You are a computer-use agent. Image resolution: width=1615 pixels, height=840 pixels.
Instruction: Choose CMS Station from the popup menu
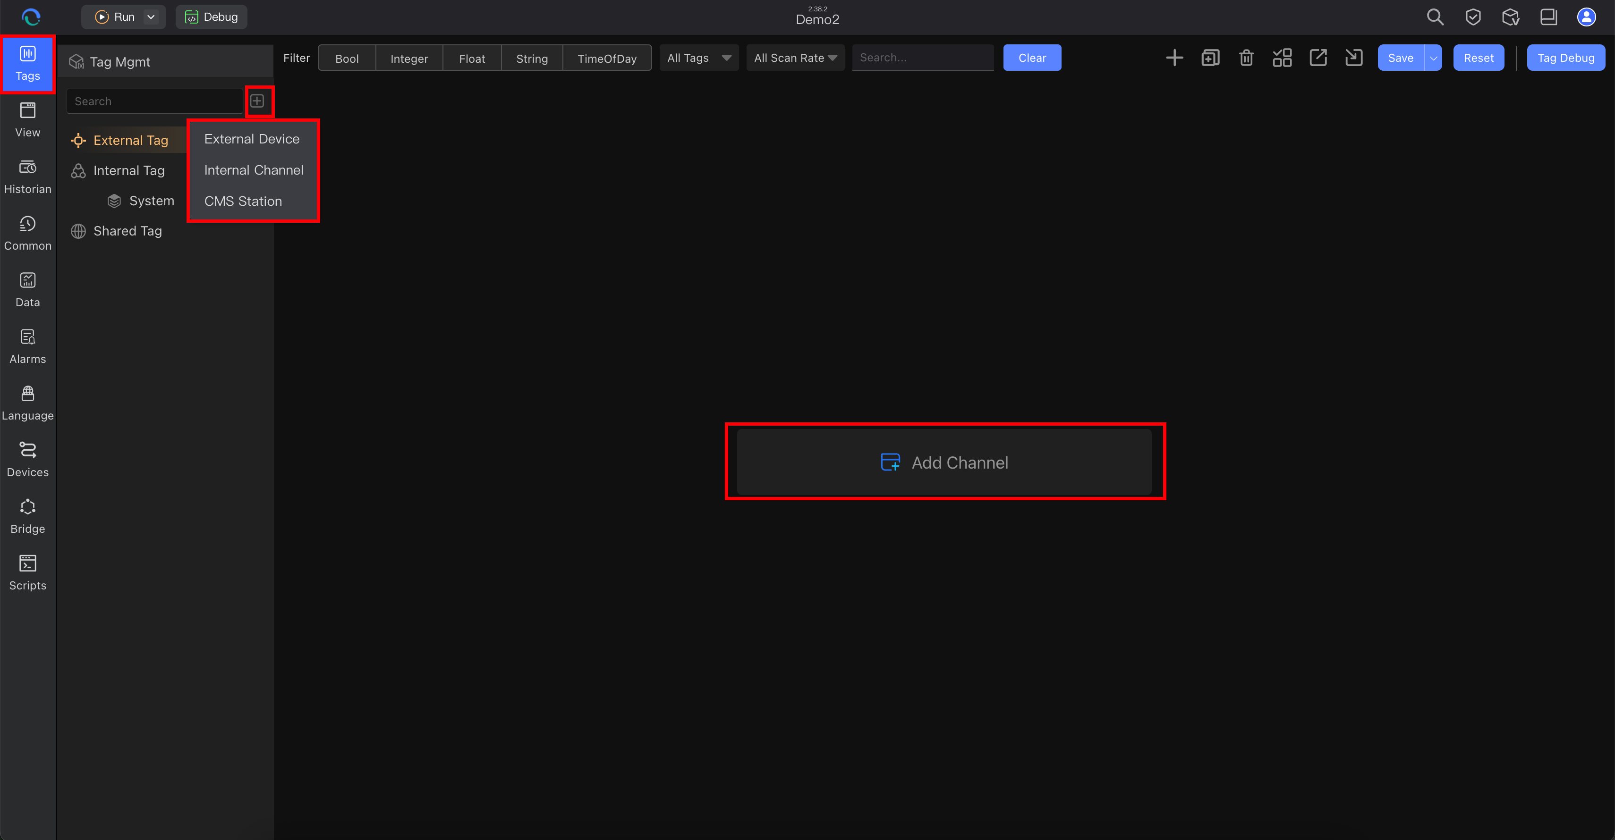click(x=243, y=201)
